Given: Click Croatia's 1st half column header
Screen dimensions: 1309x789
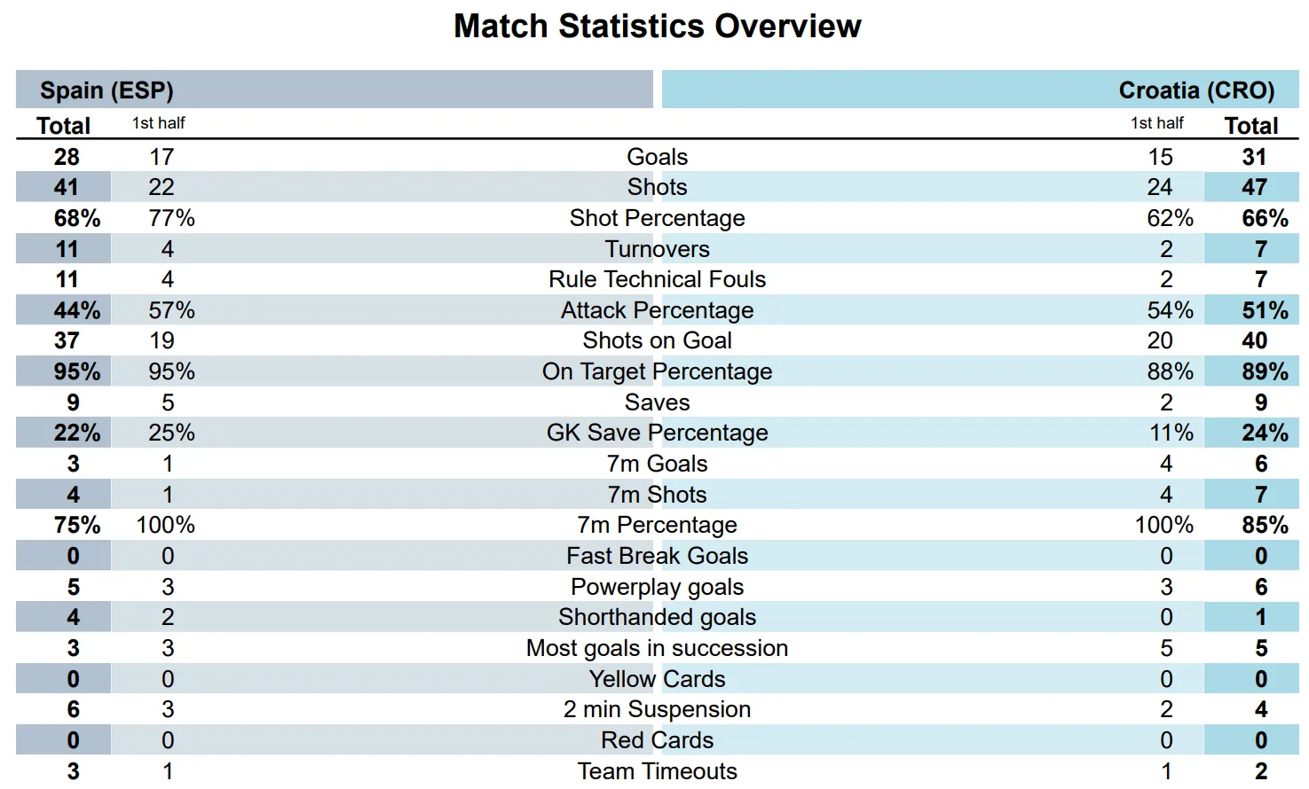Looking at the screenshot, I should (x=1156, y=123).
